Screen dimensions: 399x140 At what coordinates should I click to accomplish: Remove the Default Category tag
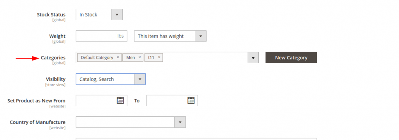pyautogui.click(x=118, y=57)
